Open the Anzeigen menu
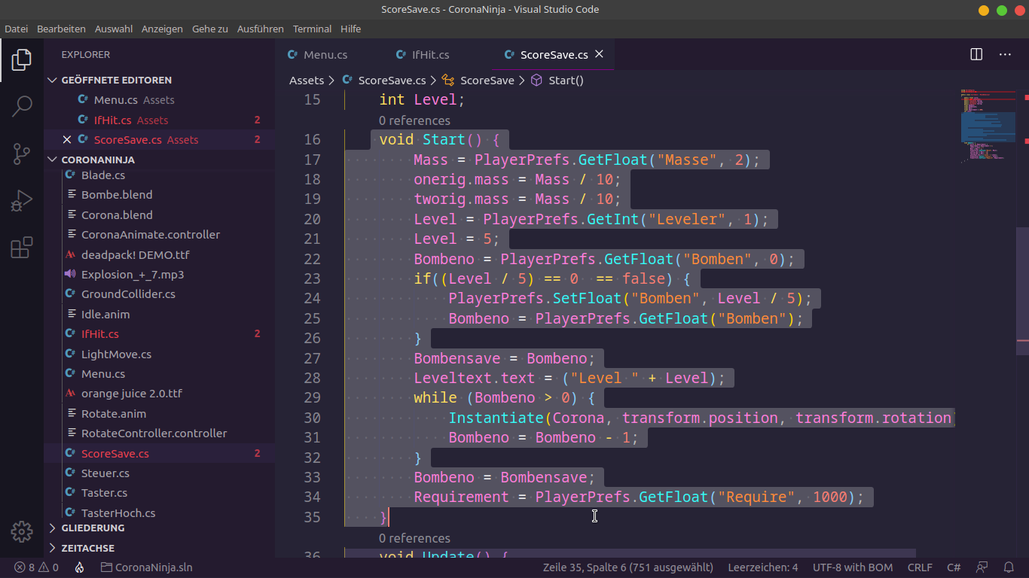 162,29
